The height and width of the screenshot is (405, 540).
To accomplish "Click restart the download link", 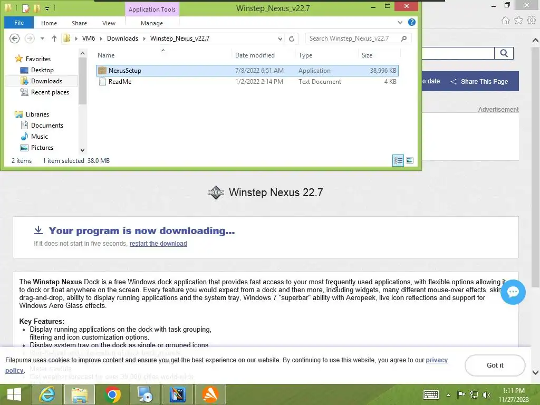I will [x=158, y=244].
